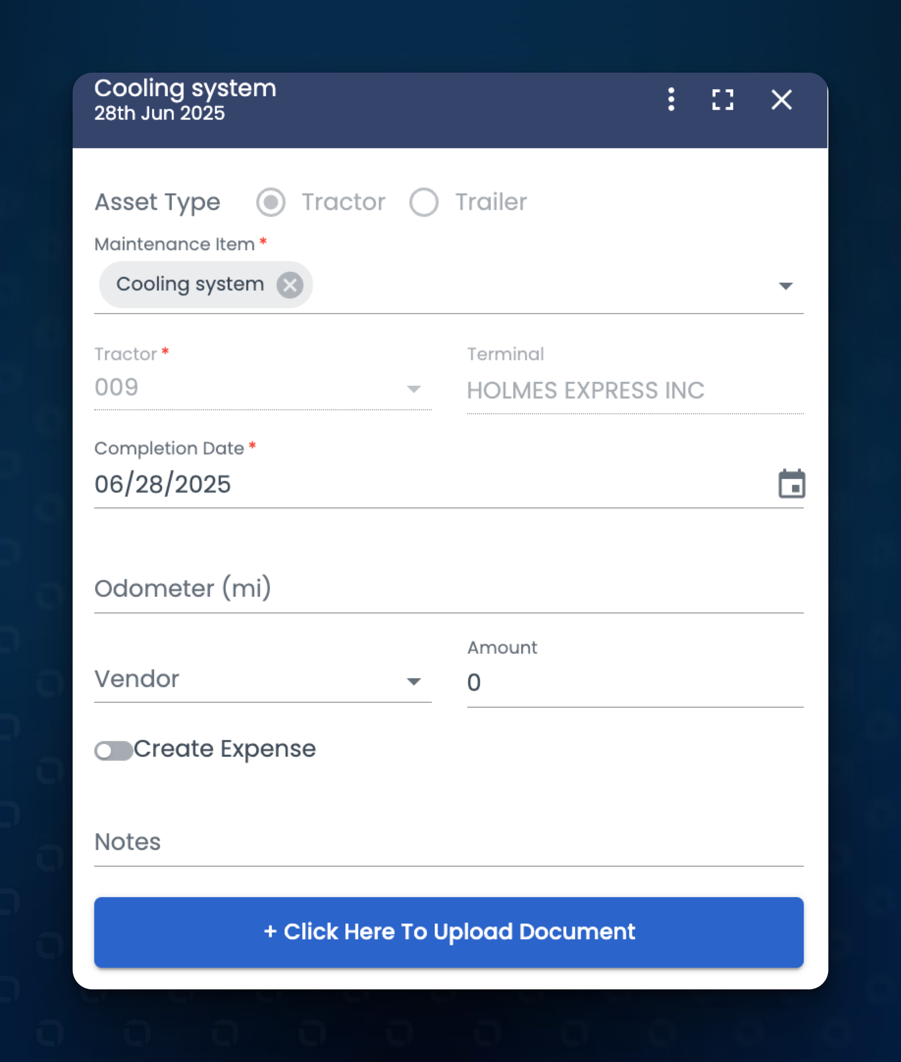
Task: Open the Tractor 009 dropdown
Action: [413, 389]
